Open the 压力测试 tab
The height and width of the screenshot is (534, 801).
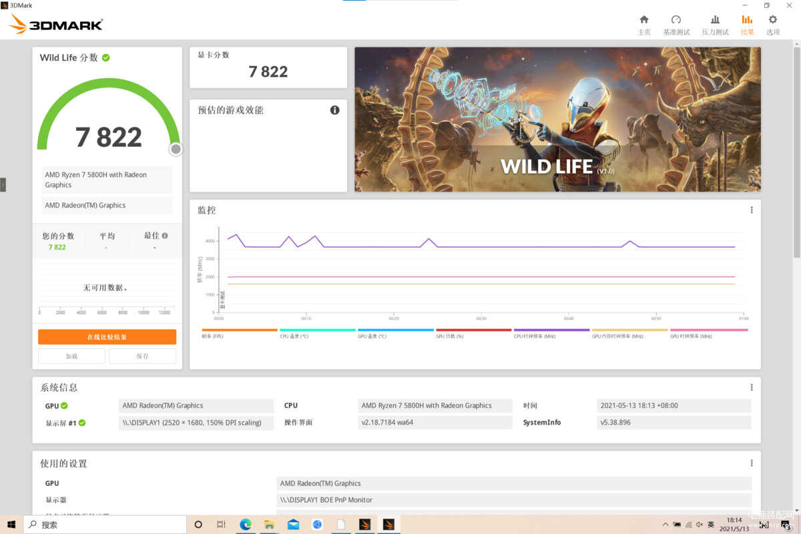[715, 25]
